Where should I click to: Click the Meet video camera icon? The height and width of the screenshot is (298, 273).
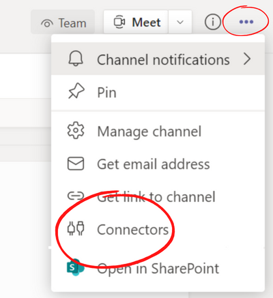(x=119, y=22)
